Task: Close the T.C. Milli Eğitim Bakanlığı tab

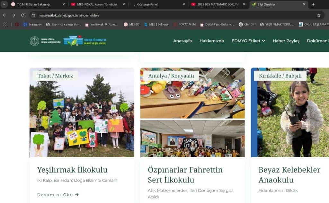Action: pyautogui.click(x=64, y=4)
